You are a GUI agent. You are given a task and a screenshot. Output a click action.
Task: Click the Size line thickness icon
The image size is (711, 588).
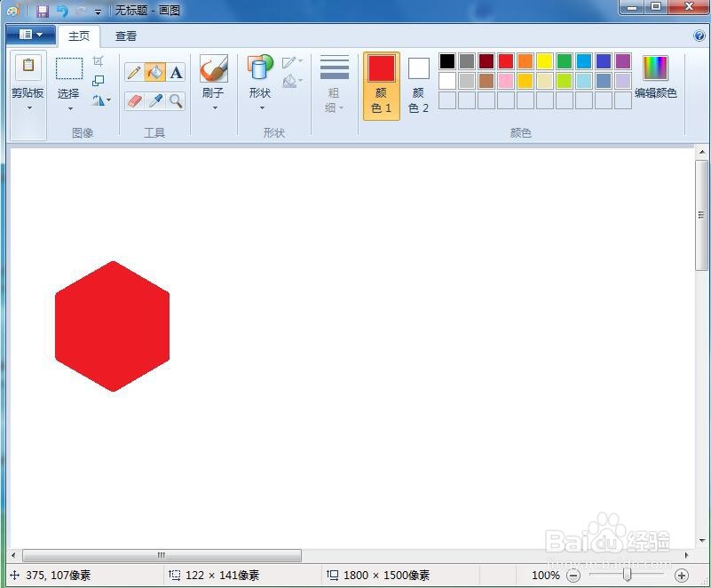coord(335,68)
